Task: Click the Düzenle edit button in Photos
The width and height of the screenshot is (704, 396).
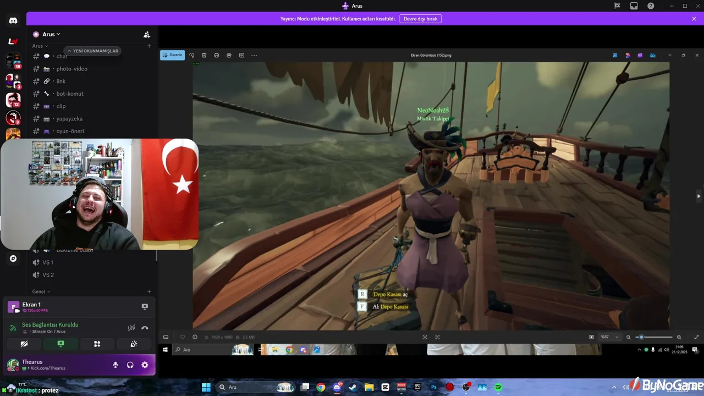Action: pyautogui.click(x=172, y=55)
